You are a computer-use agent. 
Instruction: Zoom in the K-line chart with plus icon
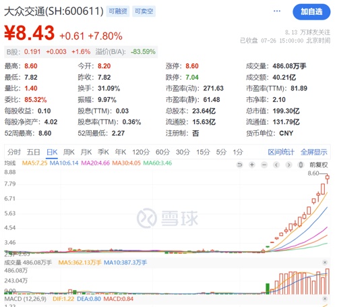[252, 165]
